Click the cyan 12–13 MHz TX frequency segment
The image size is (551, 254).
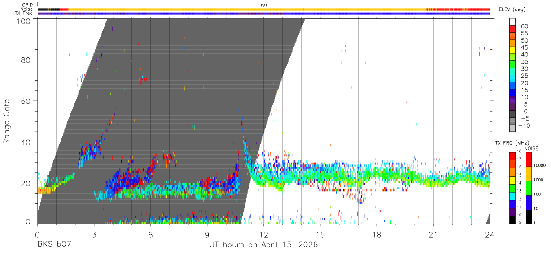[512, 195]
